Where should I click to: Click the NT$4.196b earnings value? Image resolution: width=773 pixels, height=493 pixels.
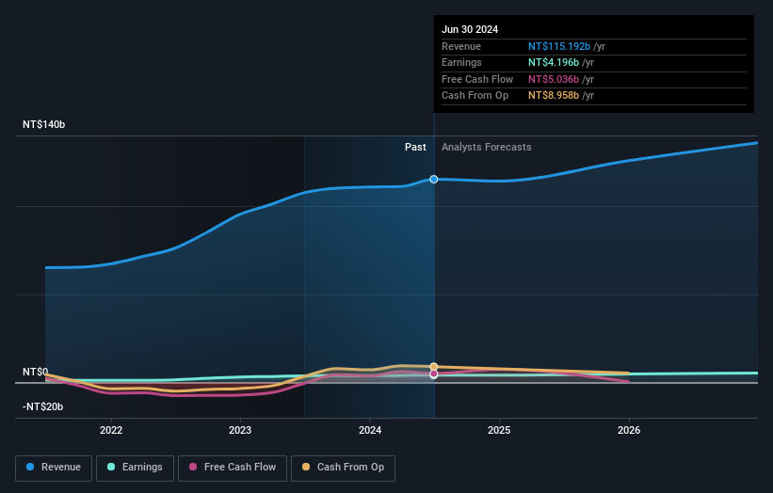(554, 62)
